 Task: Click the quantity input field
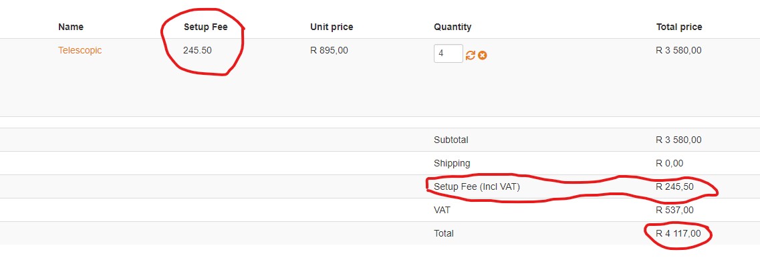[448, 53]
